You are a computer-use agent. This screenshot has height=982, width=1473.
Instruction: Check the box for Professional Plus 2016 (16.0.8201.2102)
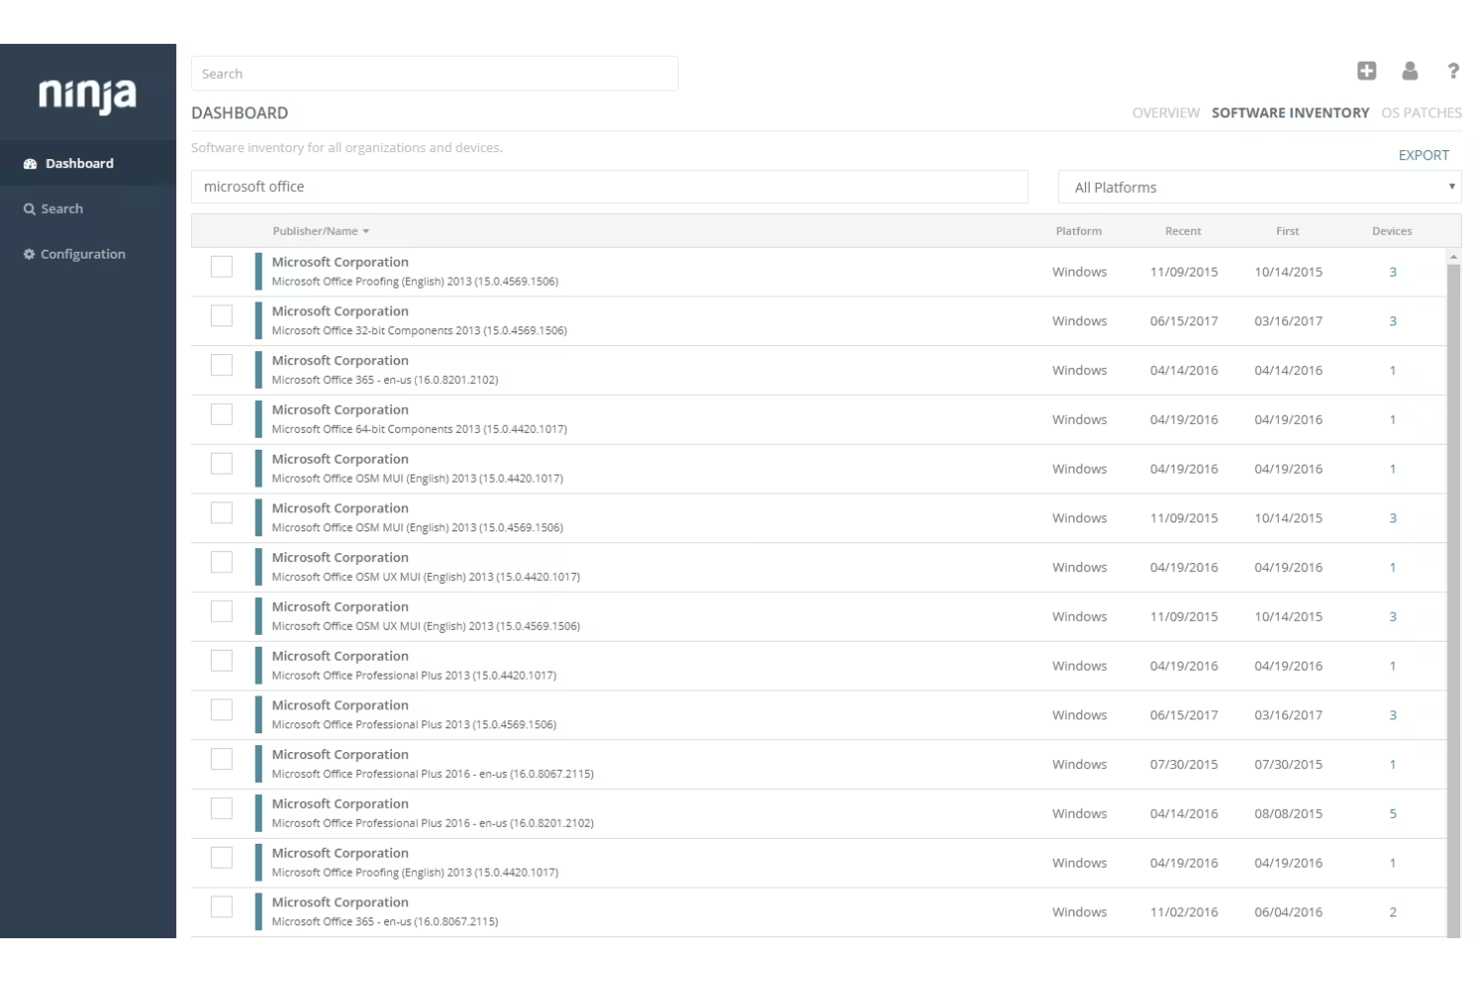(x=222, y=808)
